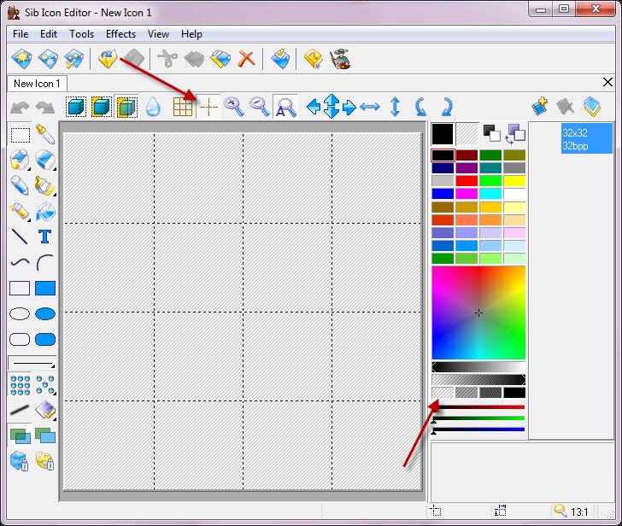Close the New Icon 1 document tab

[x=607, y=83]
